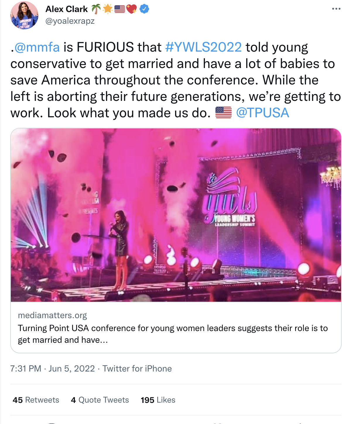Click the palm tree emoji beside Alex Clark
The image size is (349, 424).
click(96, 9)
